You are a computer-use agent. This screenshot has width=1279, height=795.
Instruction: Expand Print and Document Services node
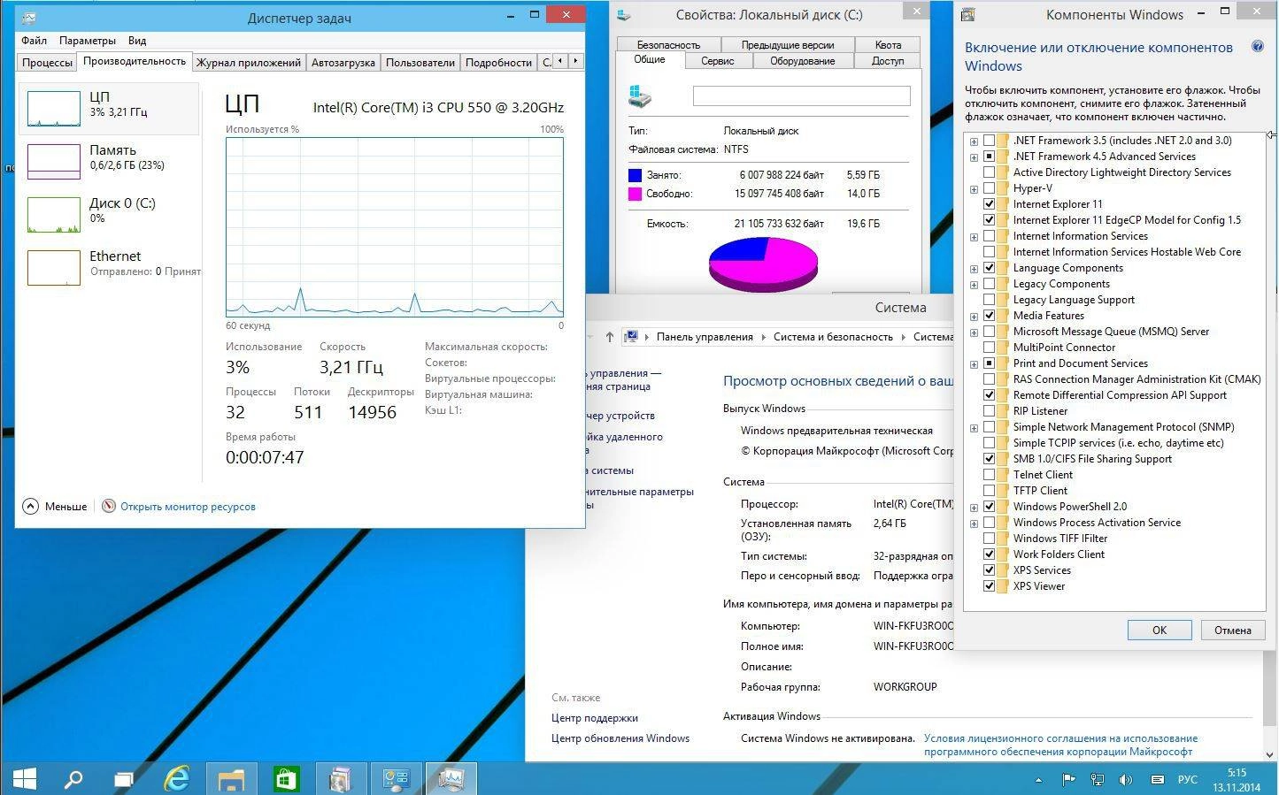click(x=975, y=364)
